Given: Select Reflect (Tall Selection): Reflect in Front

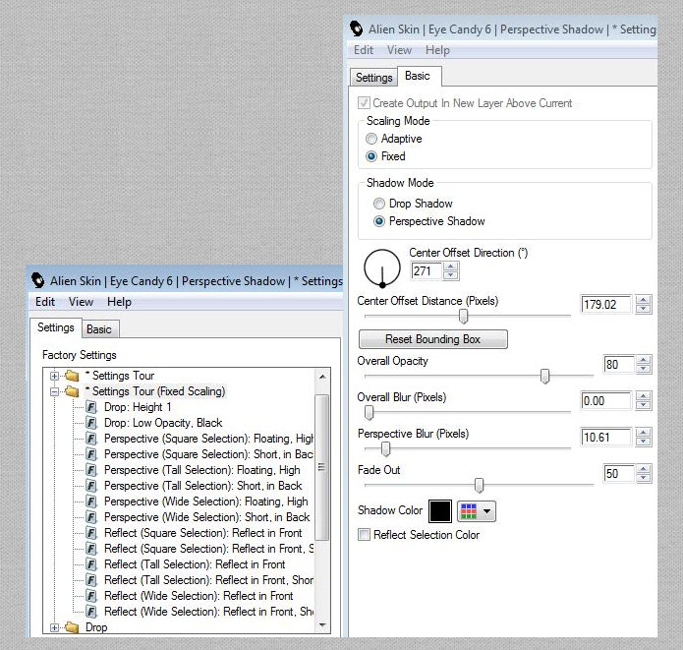Looking at the screenshot, I should (195, 564).
